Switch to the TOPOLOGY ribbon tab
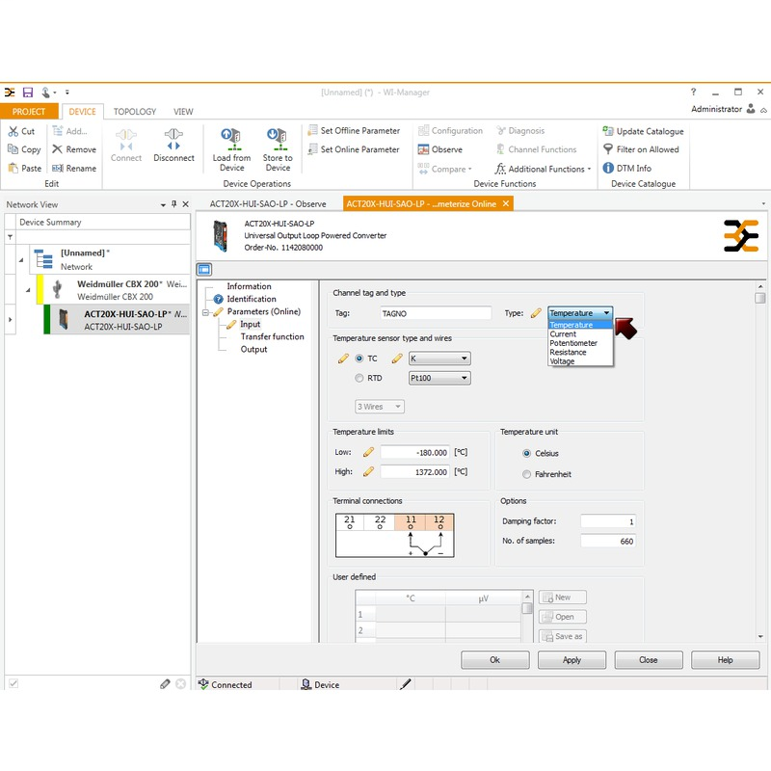This screenshot has height=771, width=771. pyautogui.click(x=135, y=112)
